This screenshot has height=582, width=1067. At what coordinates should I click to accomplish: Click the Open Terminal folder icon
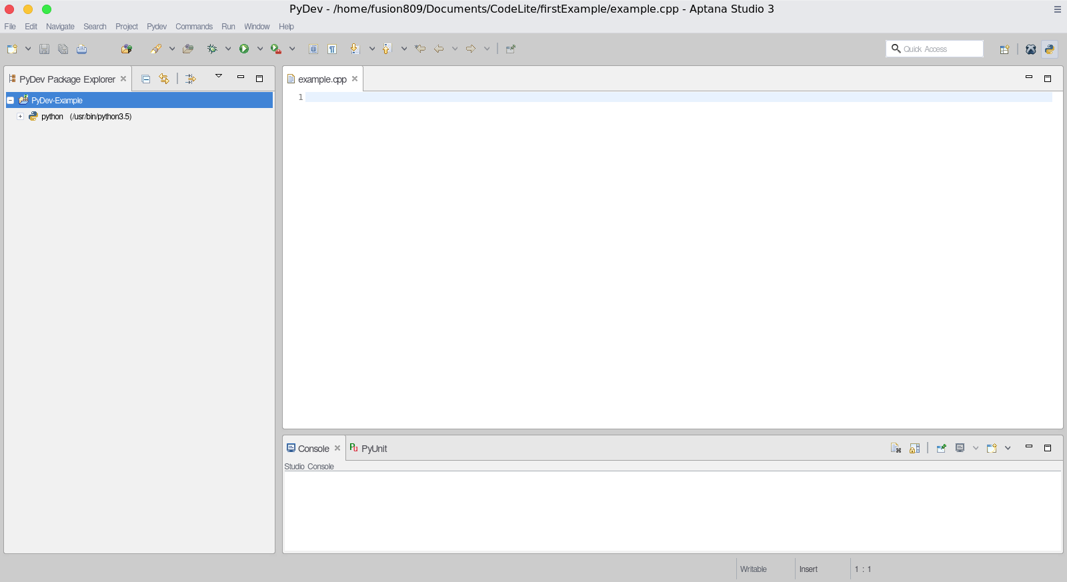(x=127, y=49)
